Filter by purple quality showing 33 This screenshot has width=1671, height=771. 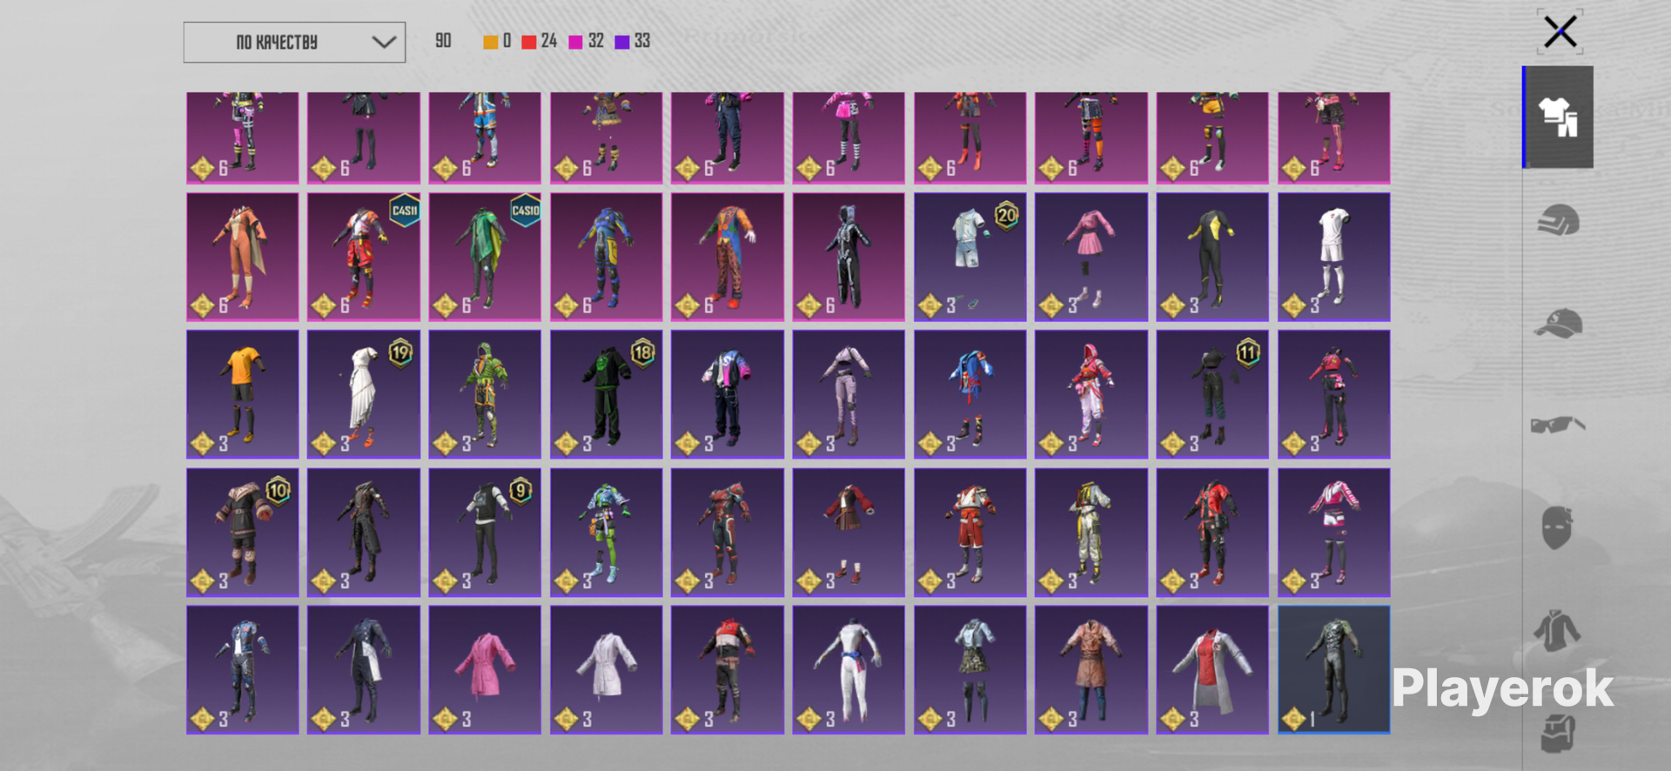click(x=633, y=41)
